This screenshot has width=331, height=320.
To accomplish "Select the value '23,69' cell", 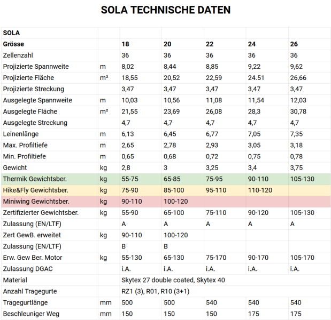I will (x=172, y=111).
